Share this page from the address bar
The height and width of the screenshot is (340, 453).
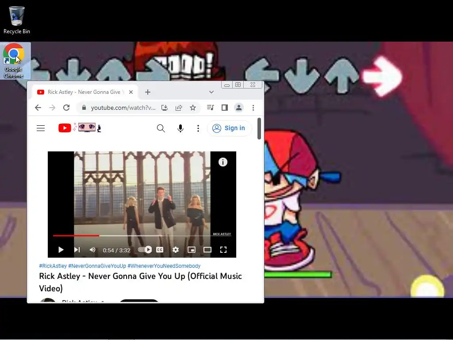(179, 108)
